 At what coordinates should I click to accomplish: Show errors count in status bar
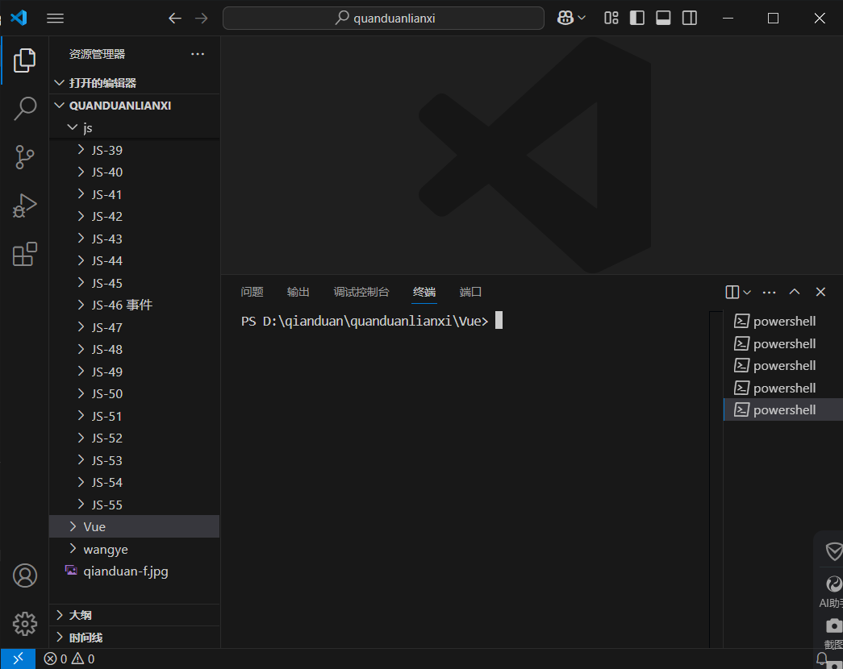click(x=56, y=659)
